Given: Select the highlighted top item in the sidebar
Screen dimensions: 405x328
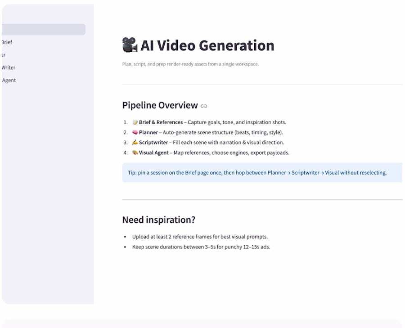Looking at the screenshot, I should coord(43,30).
